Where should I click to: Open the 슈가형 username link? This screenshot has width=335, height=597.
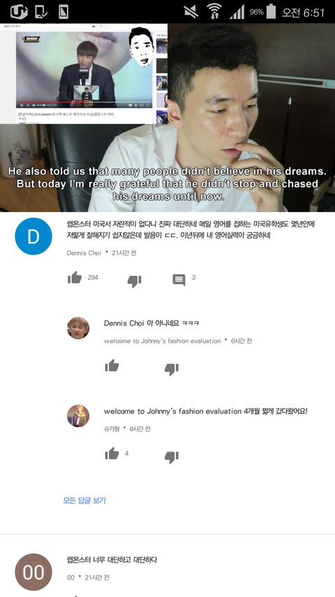point(112,429)
